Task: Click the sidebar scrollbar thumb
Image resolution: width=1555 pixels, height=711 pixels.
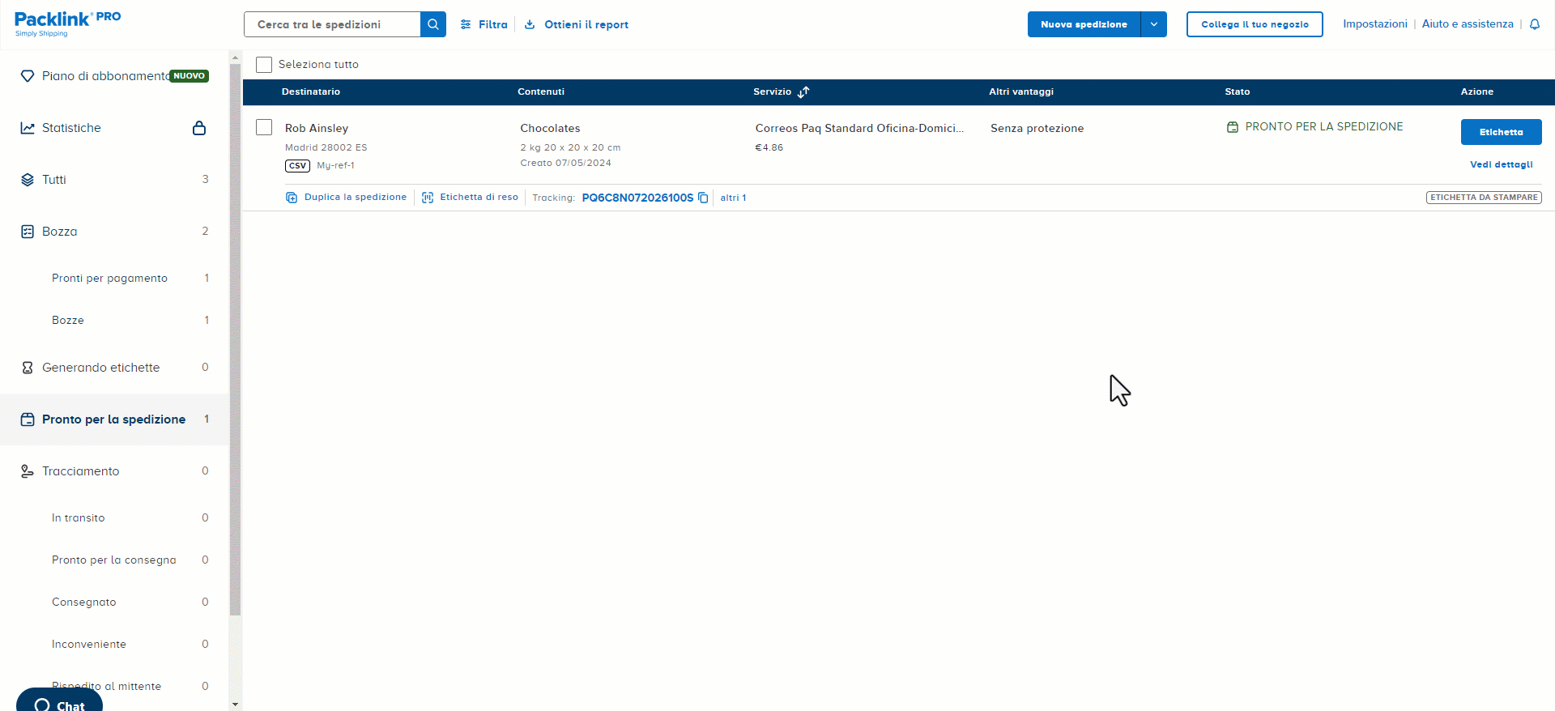Action: pos(236,340)
